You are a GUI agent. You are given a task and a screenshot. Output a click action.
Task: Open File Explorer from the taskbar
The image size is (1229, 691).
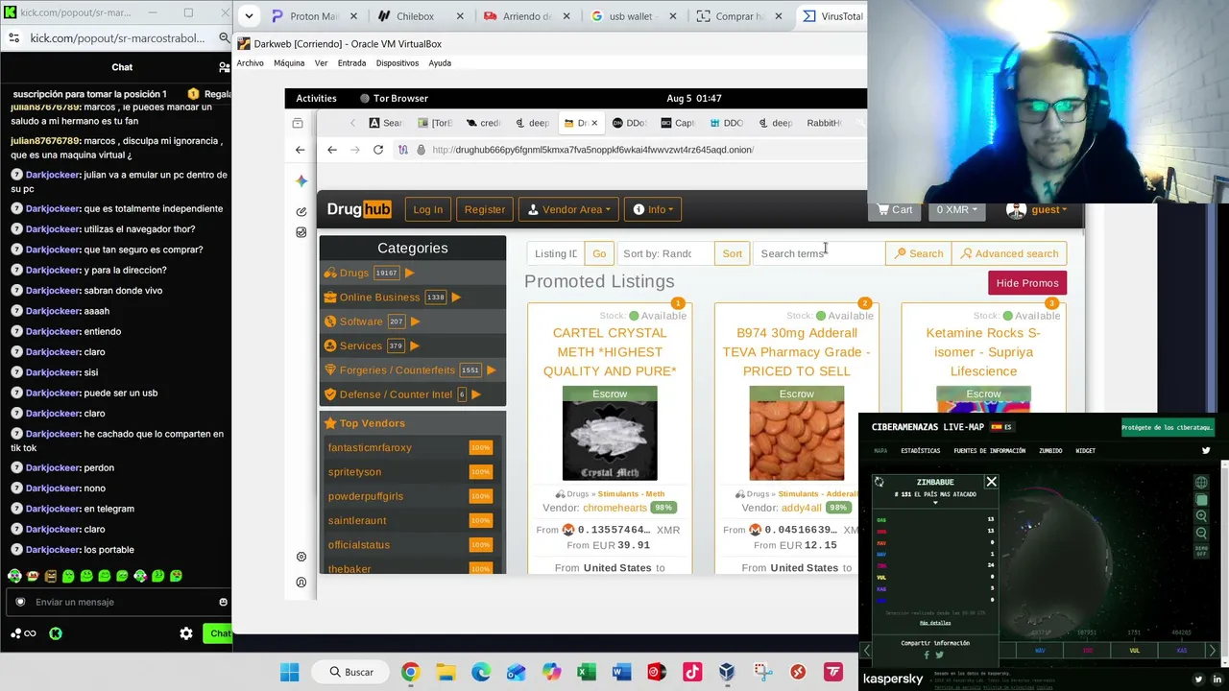click(446, 672)
